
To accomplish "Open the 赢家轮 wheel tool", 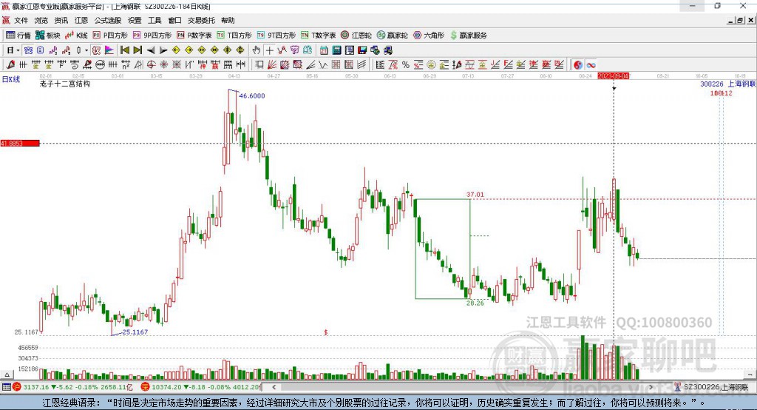I will click(392, 36).
